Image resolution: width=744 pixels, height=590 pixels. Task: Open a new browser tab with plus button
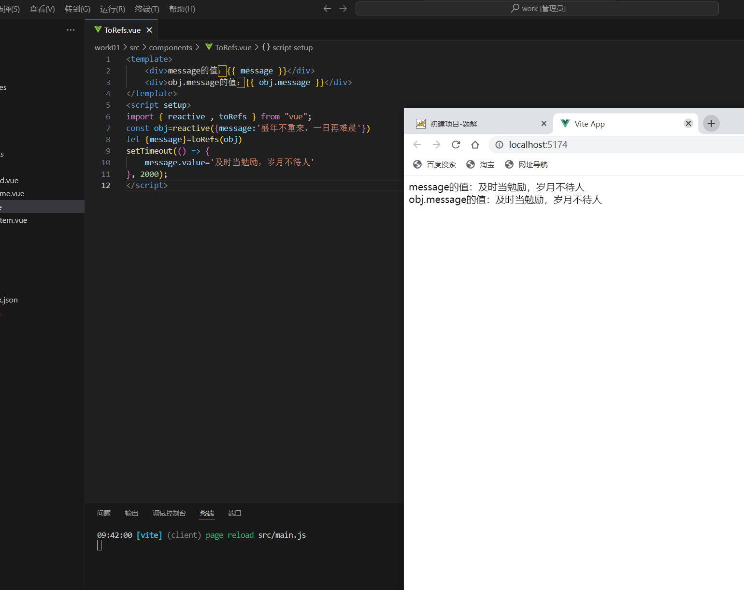coord(711,123)
